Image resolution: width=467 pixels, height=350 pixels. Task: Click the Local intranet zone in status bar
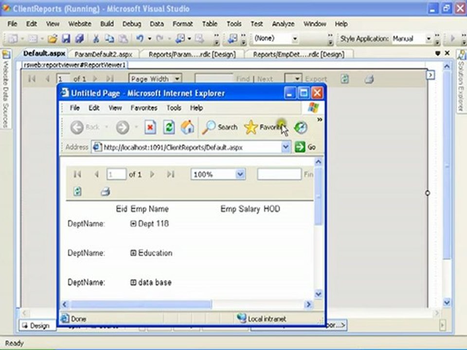[x=262, y=319]
